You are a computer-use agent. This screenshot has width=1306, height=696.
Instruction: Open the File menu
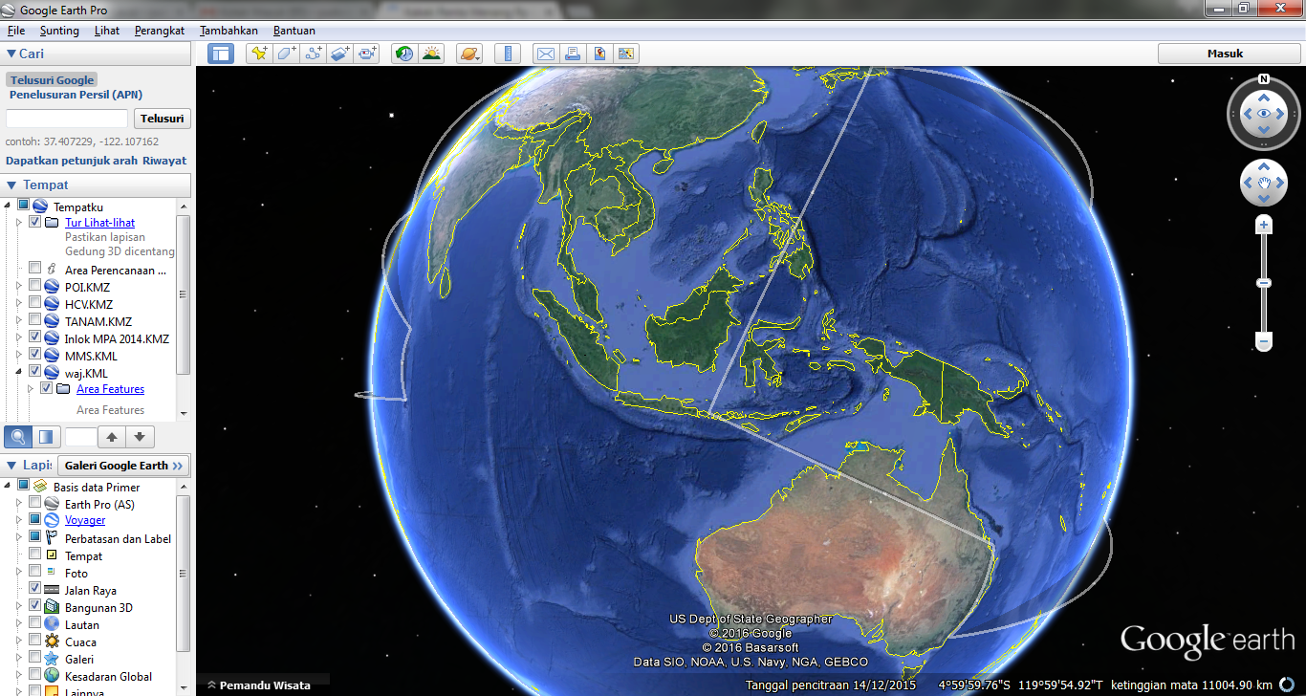16,31
